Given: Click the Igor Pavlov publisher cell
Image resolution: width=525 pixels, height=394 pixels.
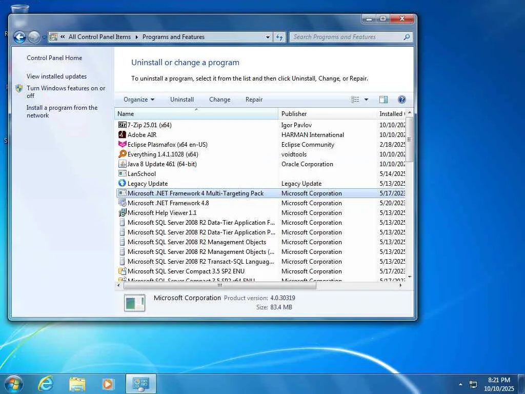Looking at the screenshot, I should pos(296,125).
